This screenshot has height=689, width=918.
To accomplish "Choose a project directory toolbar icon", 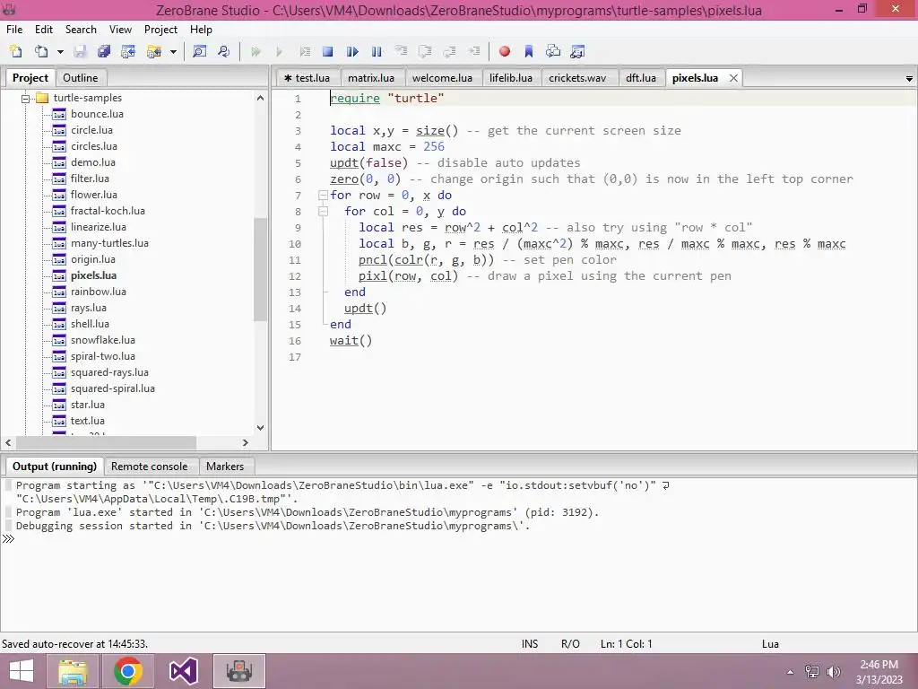I will pos(154,51).
